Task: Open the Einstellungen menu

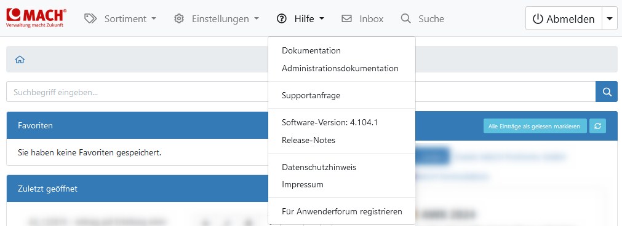Action: point(217,18)
